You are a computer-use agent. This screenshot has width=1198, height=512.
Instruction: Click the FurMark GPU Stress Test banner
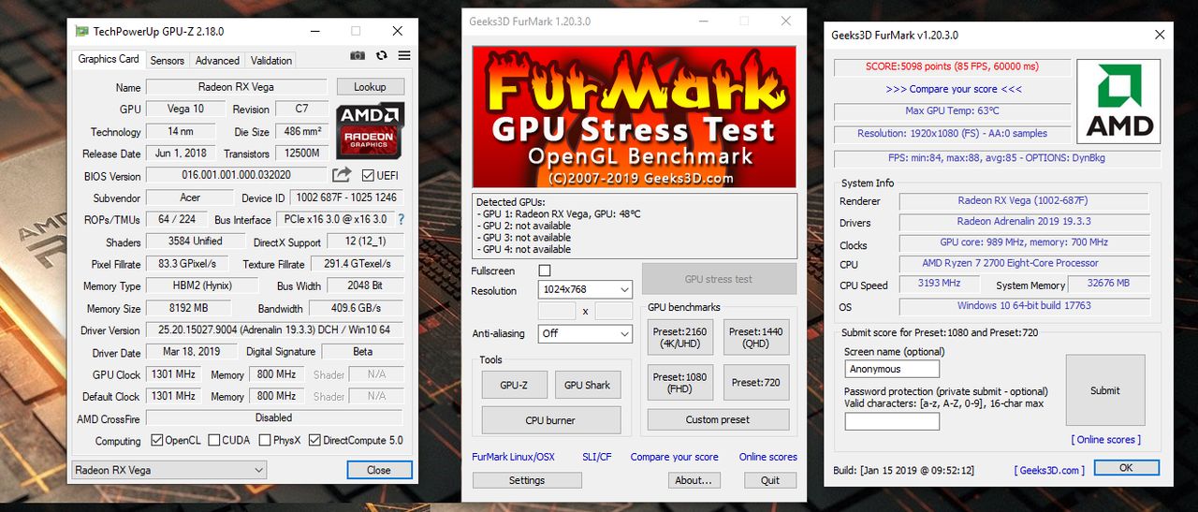(634, 117)
